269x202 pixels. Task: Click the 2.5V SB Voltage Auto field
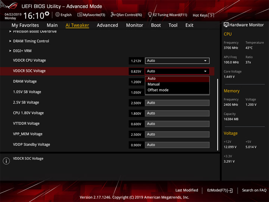[177, 103]
